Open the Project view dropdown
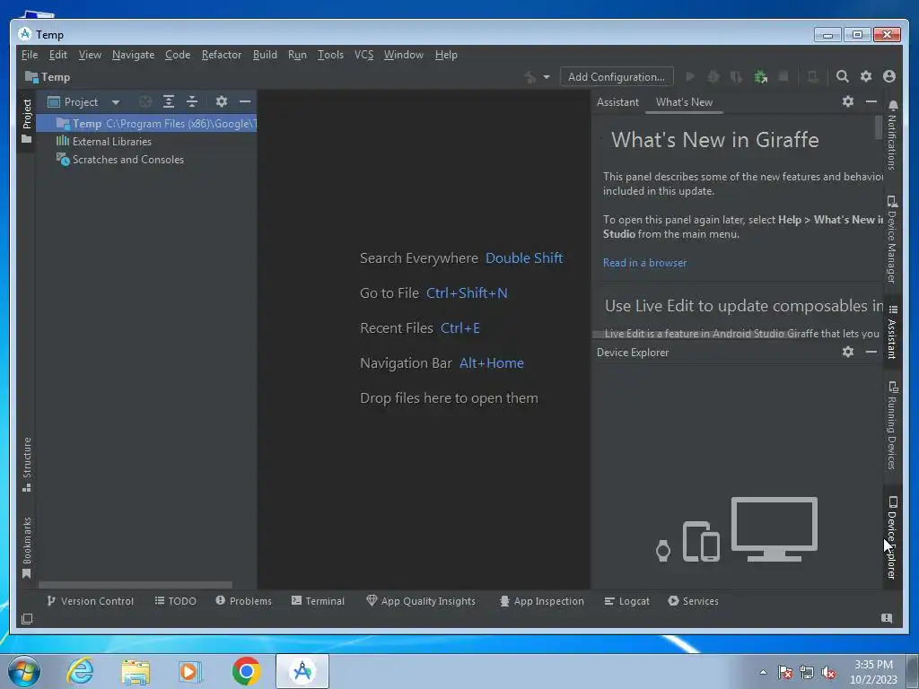The width and height of the screenshot is (919, 689). pyautogui.click(x=83, y=102)
